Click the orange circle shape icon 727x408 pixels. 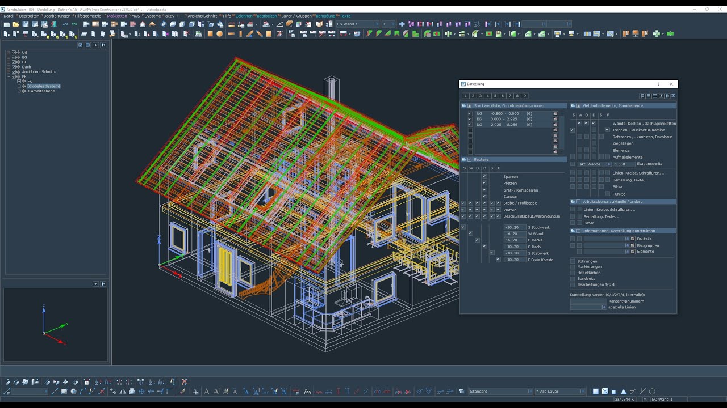pyautogui.click(x=219, y=33)
